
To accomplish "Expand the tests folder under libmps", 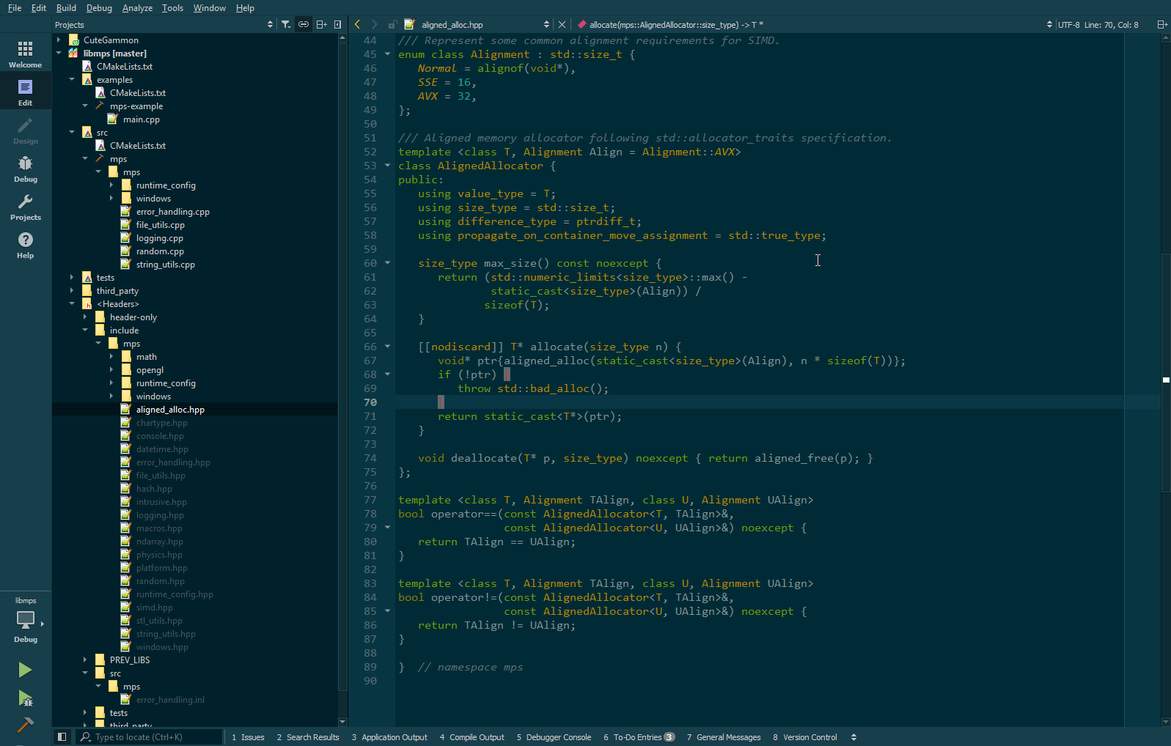I will pyautogui.click(x=72, y=278).
